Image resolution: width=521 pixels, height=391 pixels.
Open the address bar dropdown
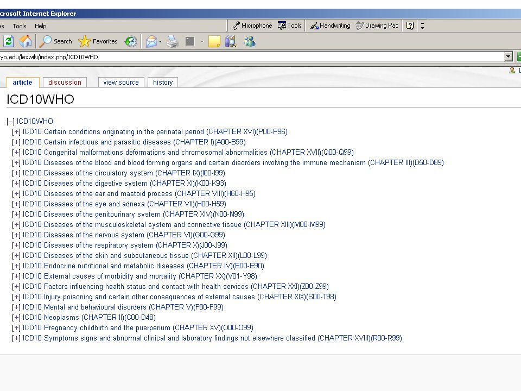click(508, 57)
